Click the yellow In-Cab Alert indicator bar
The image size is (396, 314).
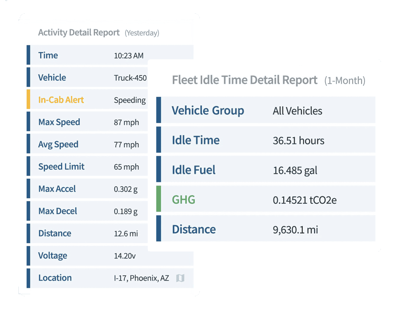[x=28, y=100]
